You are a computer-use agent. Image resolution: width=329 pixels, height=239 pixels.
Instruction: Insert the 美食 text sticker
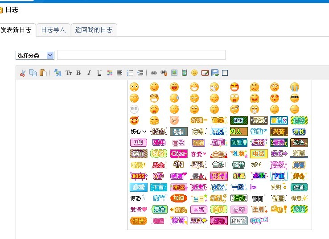(159, 209)
